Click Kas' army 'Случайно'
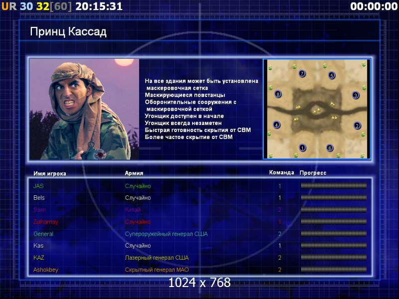 (x=138, y=246)
